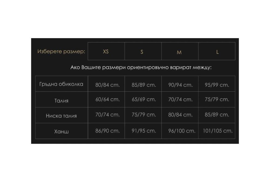Click the 91/95 cm. hip cell
The width and height of the screenshot is (270, 175).
point(144,131)
